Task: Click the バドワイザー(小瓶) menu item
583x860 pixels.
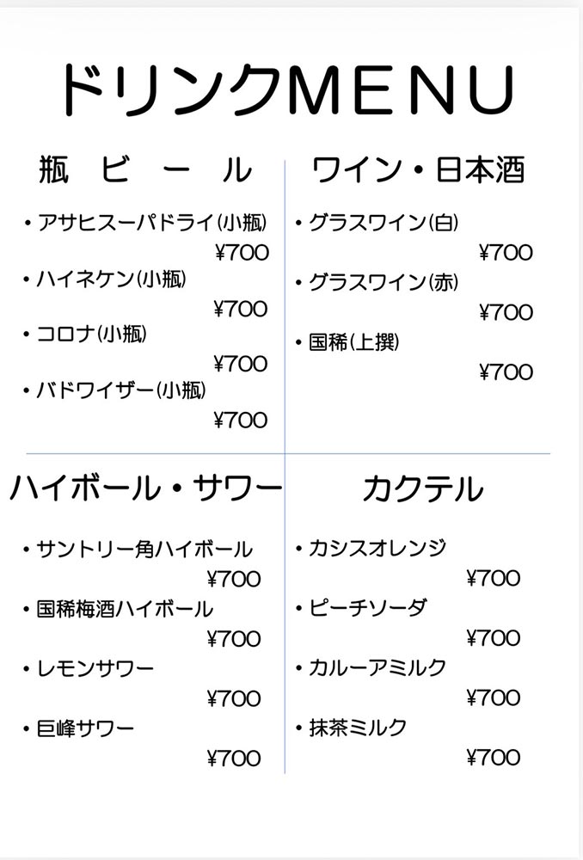Action: 121,390
